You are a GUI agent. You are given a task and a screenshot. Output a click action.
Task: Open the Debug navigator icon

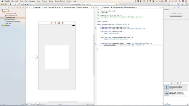[x=17, y=7]
